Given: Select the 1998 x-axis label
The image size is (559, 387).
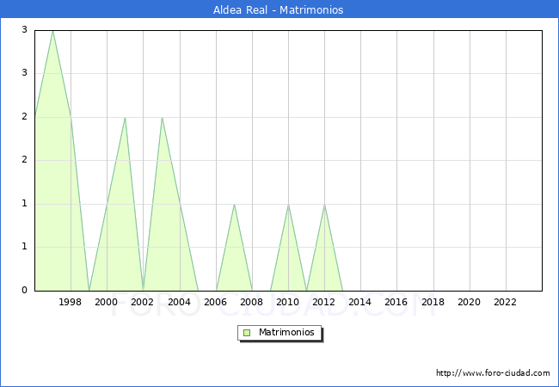Looking at the screenshot, I should 71,302.
